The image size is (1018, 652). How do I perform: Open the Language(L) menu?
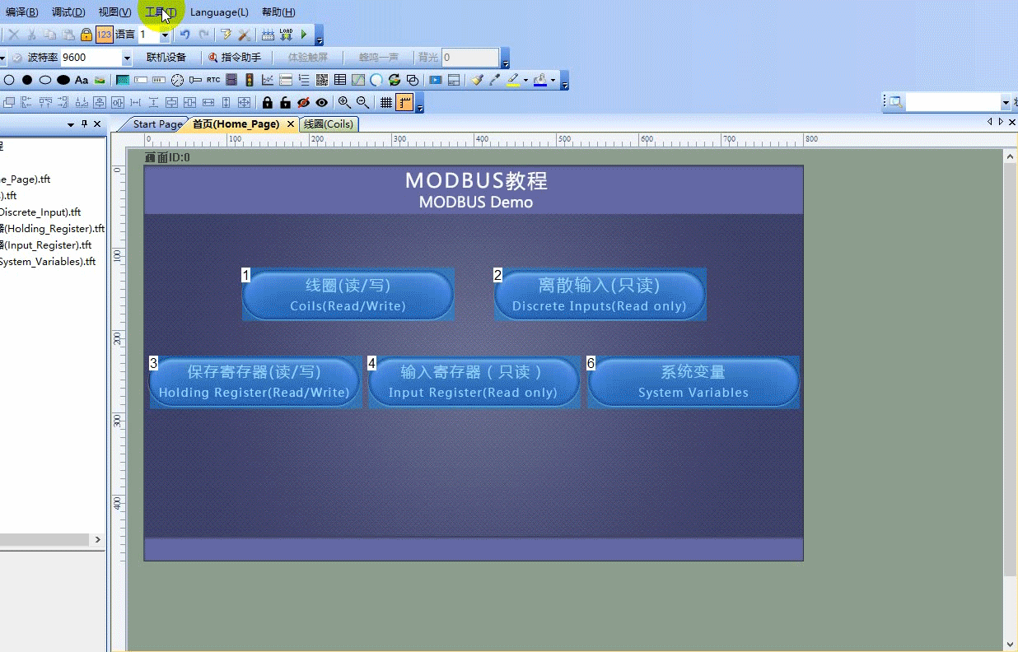[x=219, y=12]
